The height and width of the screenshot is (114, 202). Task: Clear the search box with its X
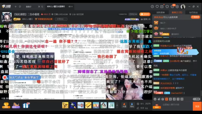pos(39,7)
